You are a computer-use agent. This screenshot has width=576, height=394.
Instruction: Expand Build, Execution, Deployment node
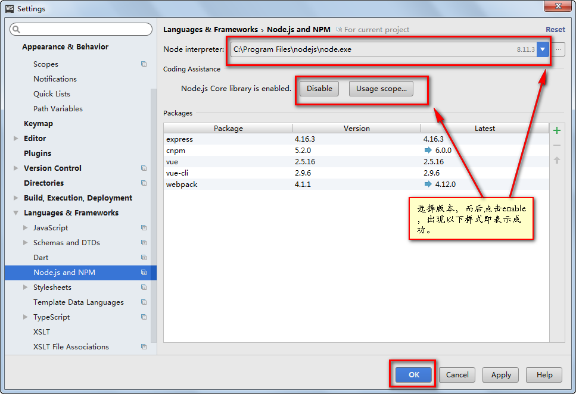(16, 198)
